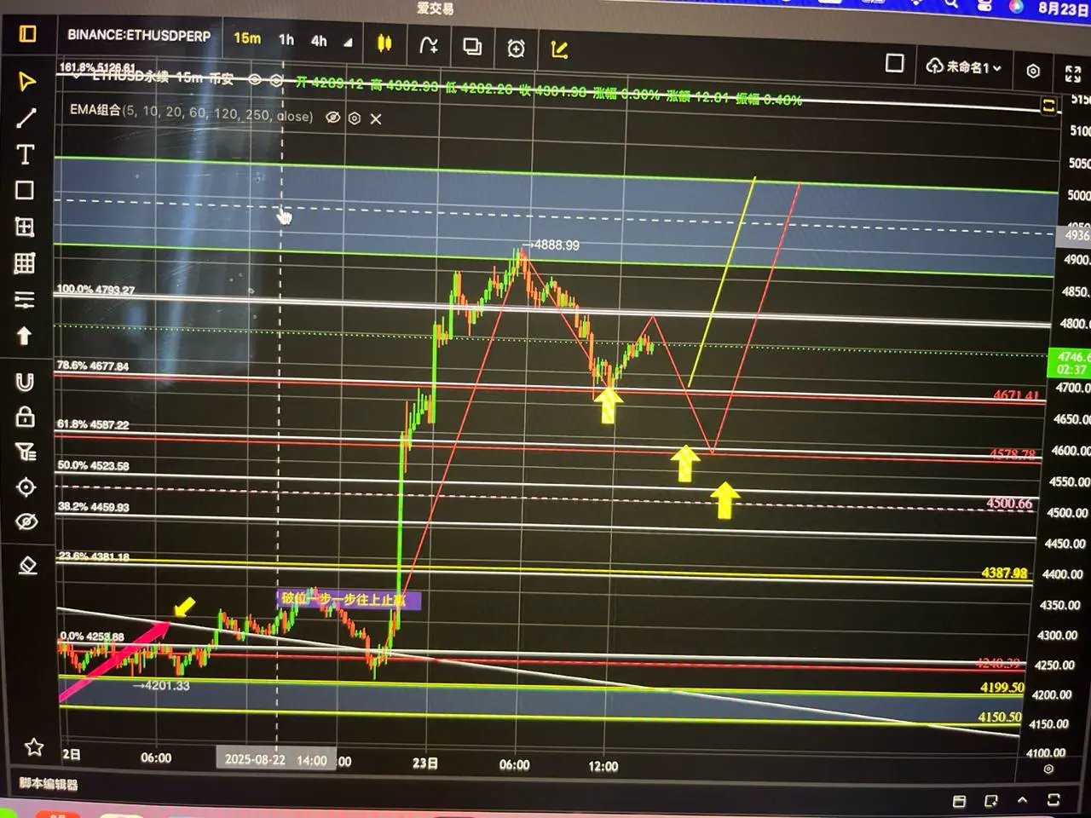Click the 4888.99 high price label
This screenshot has height=818, width=1091.
tap(556, 245)
